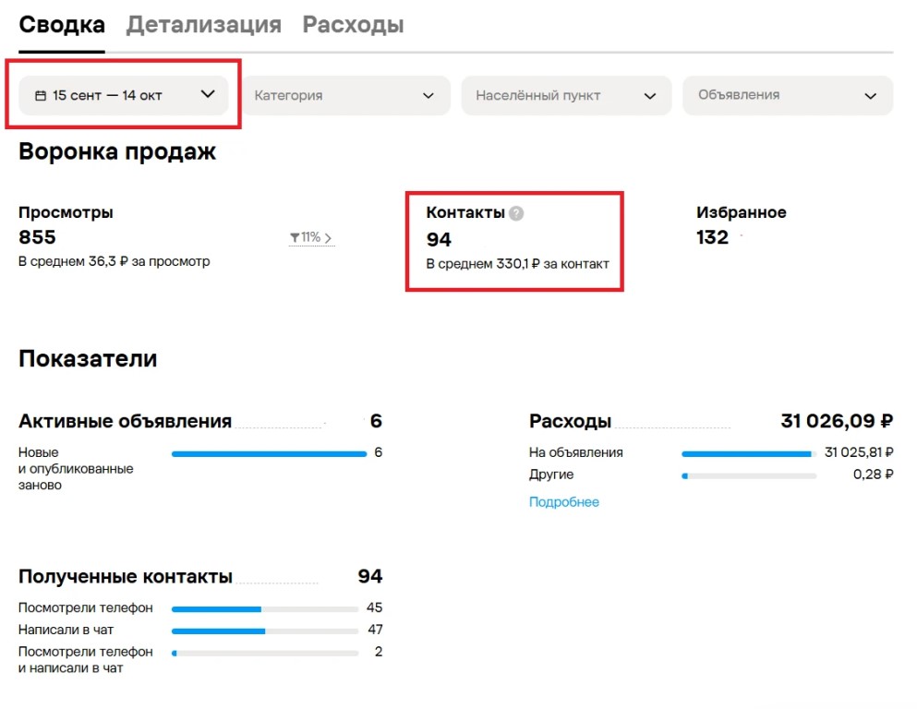Viewport: 917px width, 709px height.
Task: Open the 11% conversion funnel link
Action: coord(311,237)
